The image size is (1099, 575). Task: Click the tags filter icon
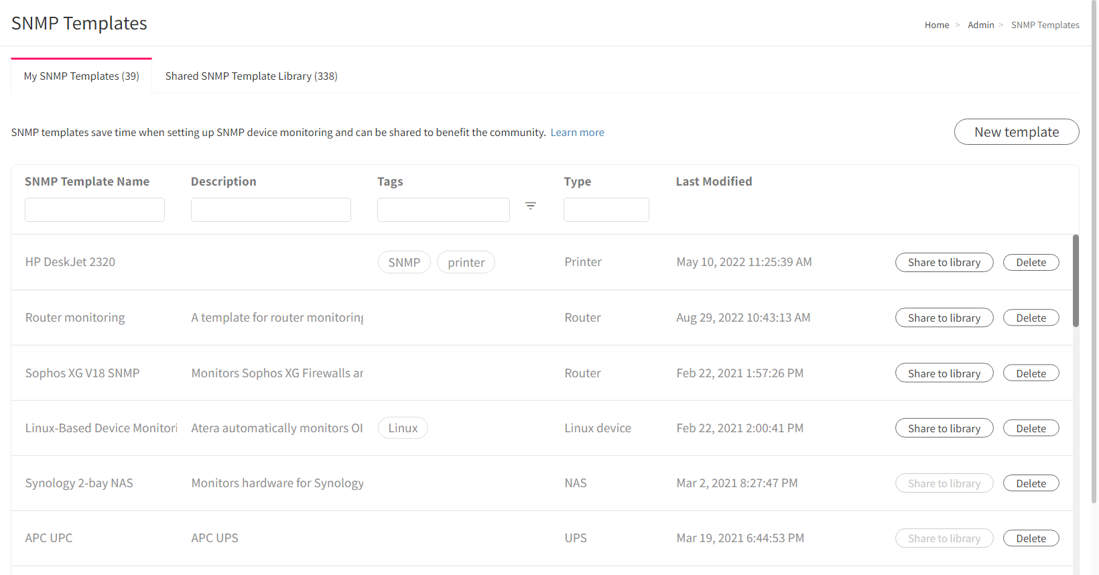pyautogui.click(x=530, y=206)
